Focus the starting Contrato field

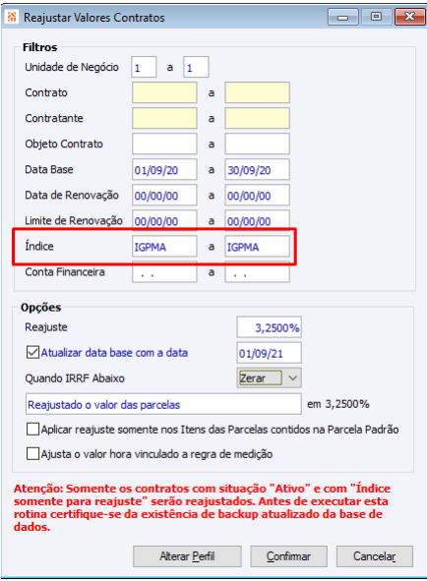164,92
